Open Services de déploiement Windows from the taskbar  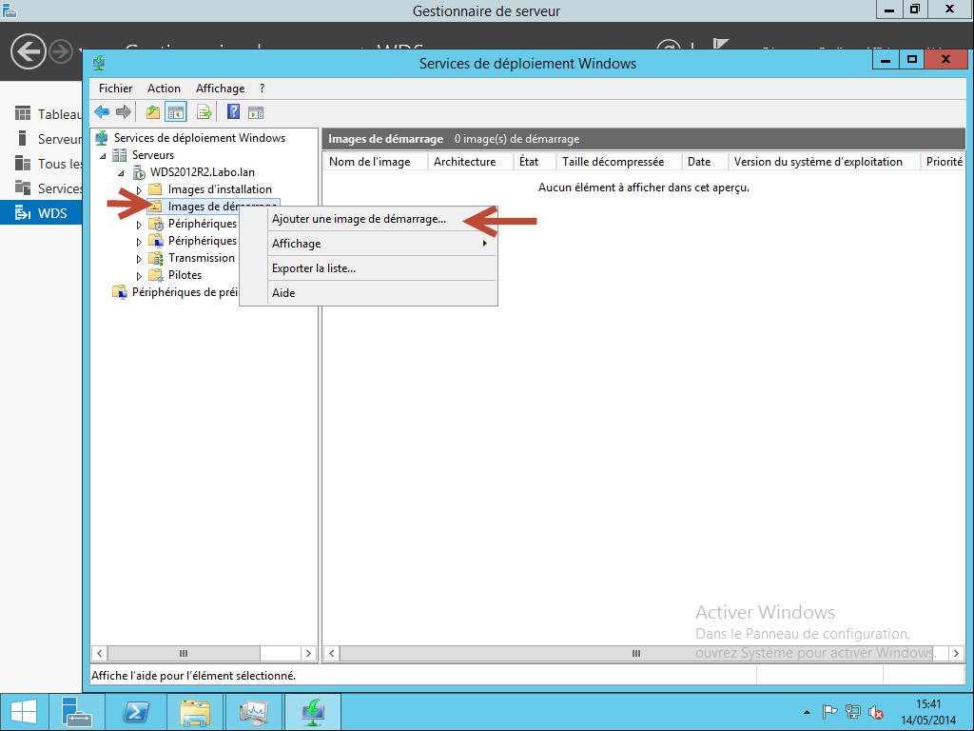[x=312, y=711]
